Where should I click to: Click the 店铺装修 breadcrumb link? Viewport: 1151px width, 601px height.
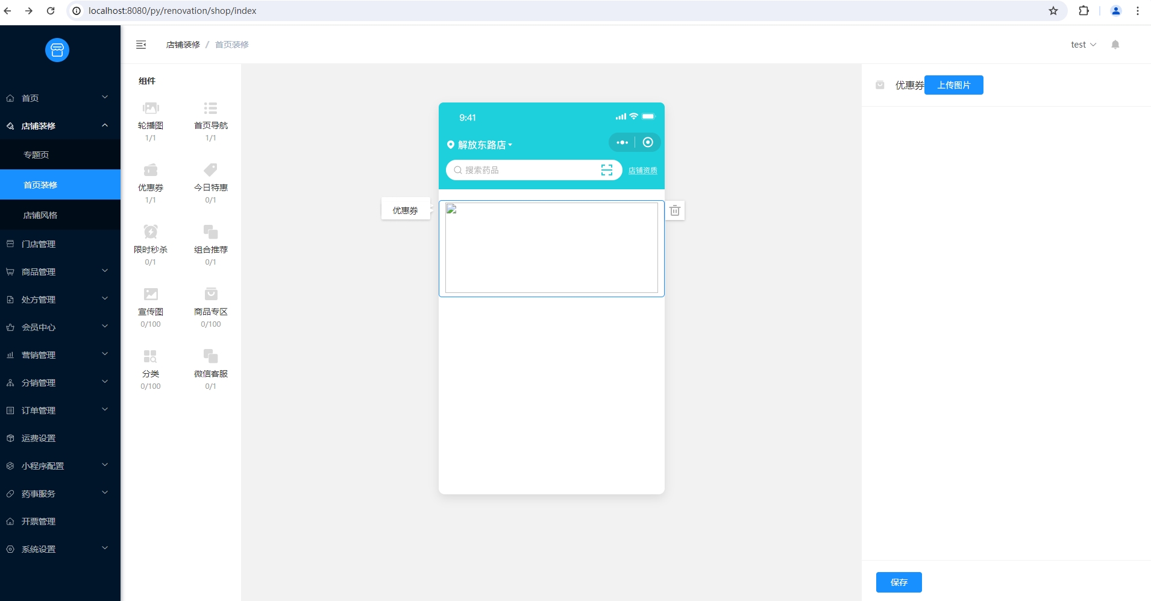[183, 45]
